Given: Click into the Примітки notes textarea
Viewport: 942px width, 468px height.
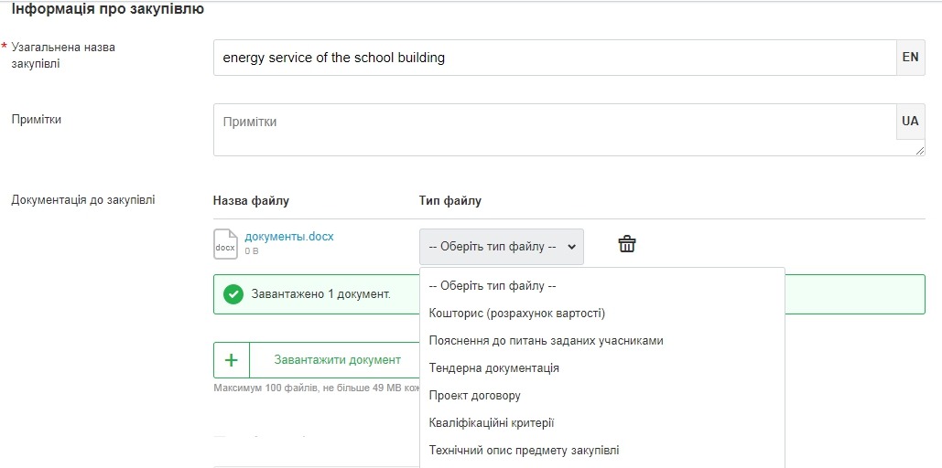Looking at the screenshot, I should point(554,129).
